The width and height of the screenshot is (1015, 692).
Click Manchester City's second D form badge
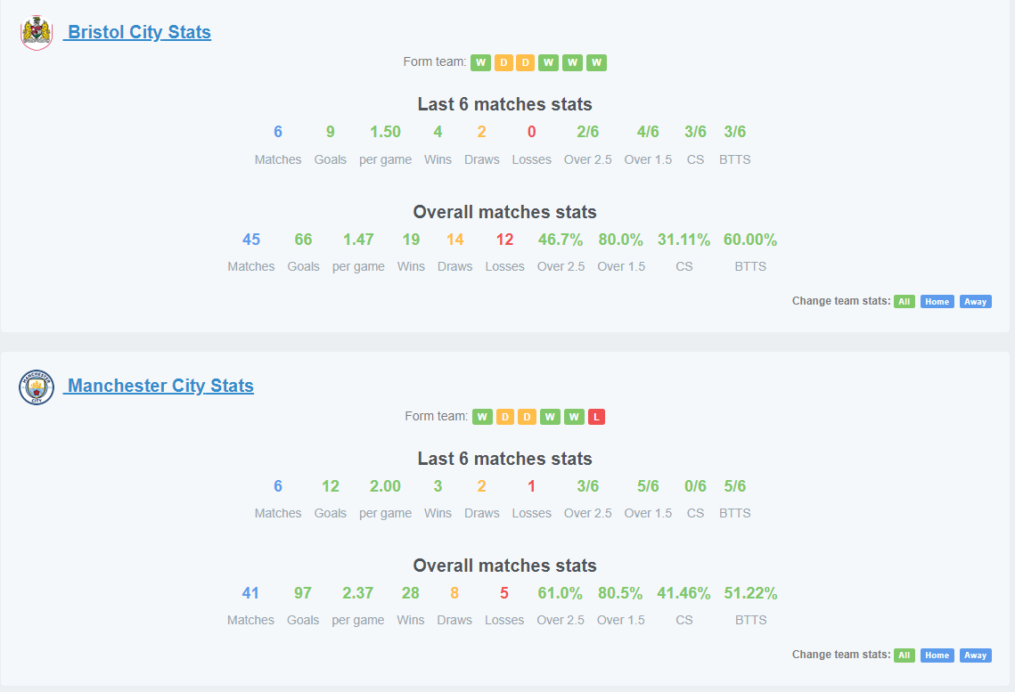tap(527, 417)
